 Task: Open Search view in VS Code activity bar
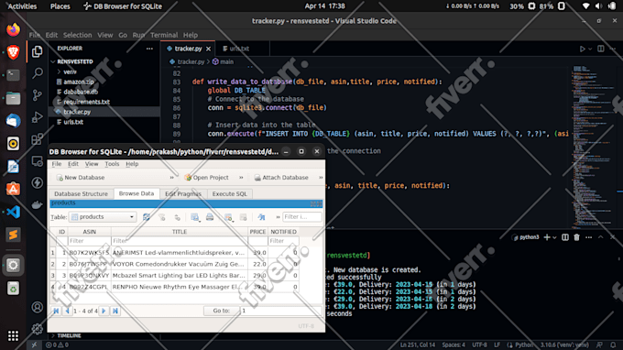click(x=38, y=73)
